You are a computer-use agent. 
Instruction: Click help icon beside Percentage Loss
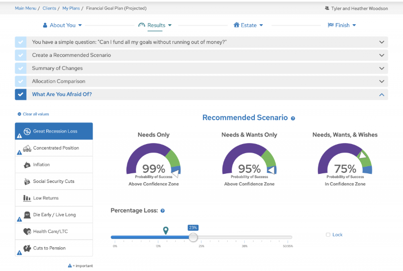(x=163, y=211)
